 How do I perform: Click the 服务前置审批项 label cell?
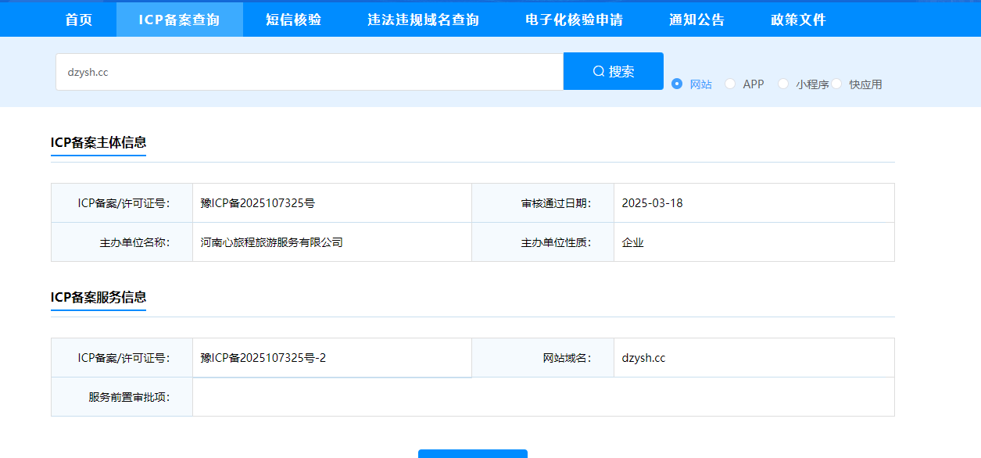(122, 397)
